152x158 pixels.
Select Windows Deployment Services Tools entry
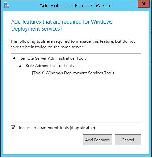pos(73,73)
